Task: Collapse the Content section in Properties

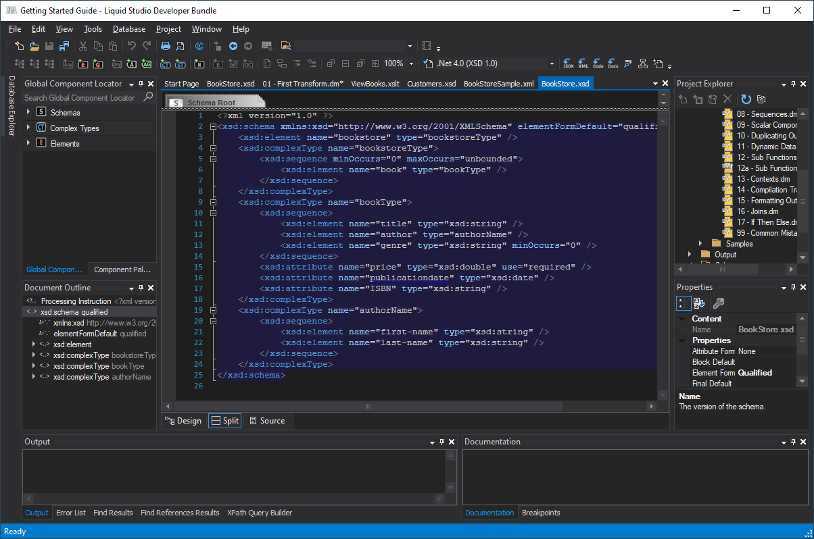Action: [x=681, y=319]
